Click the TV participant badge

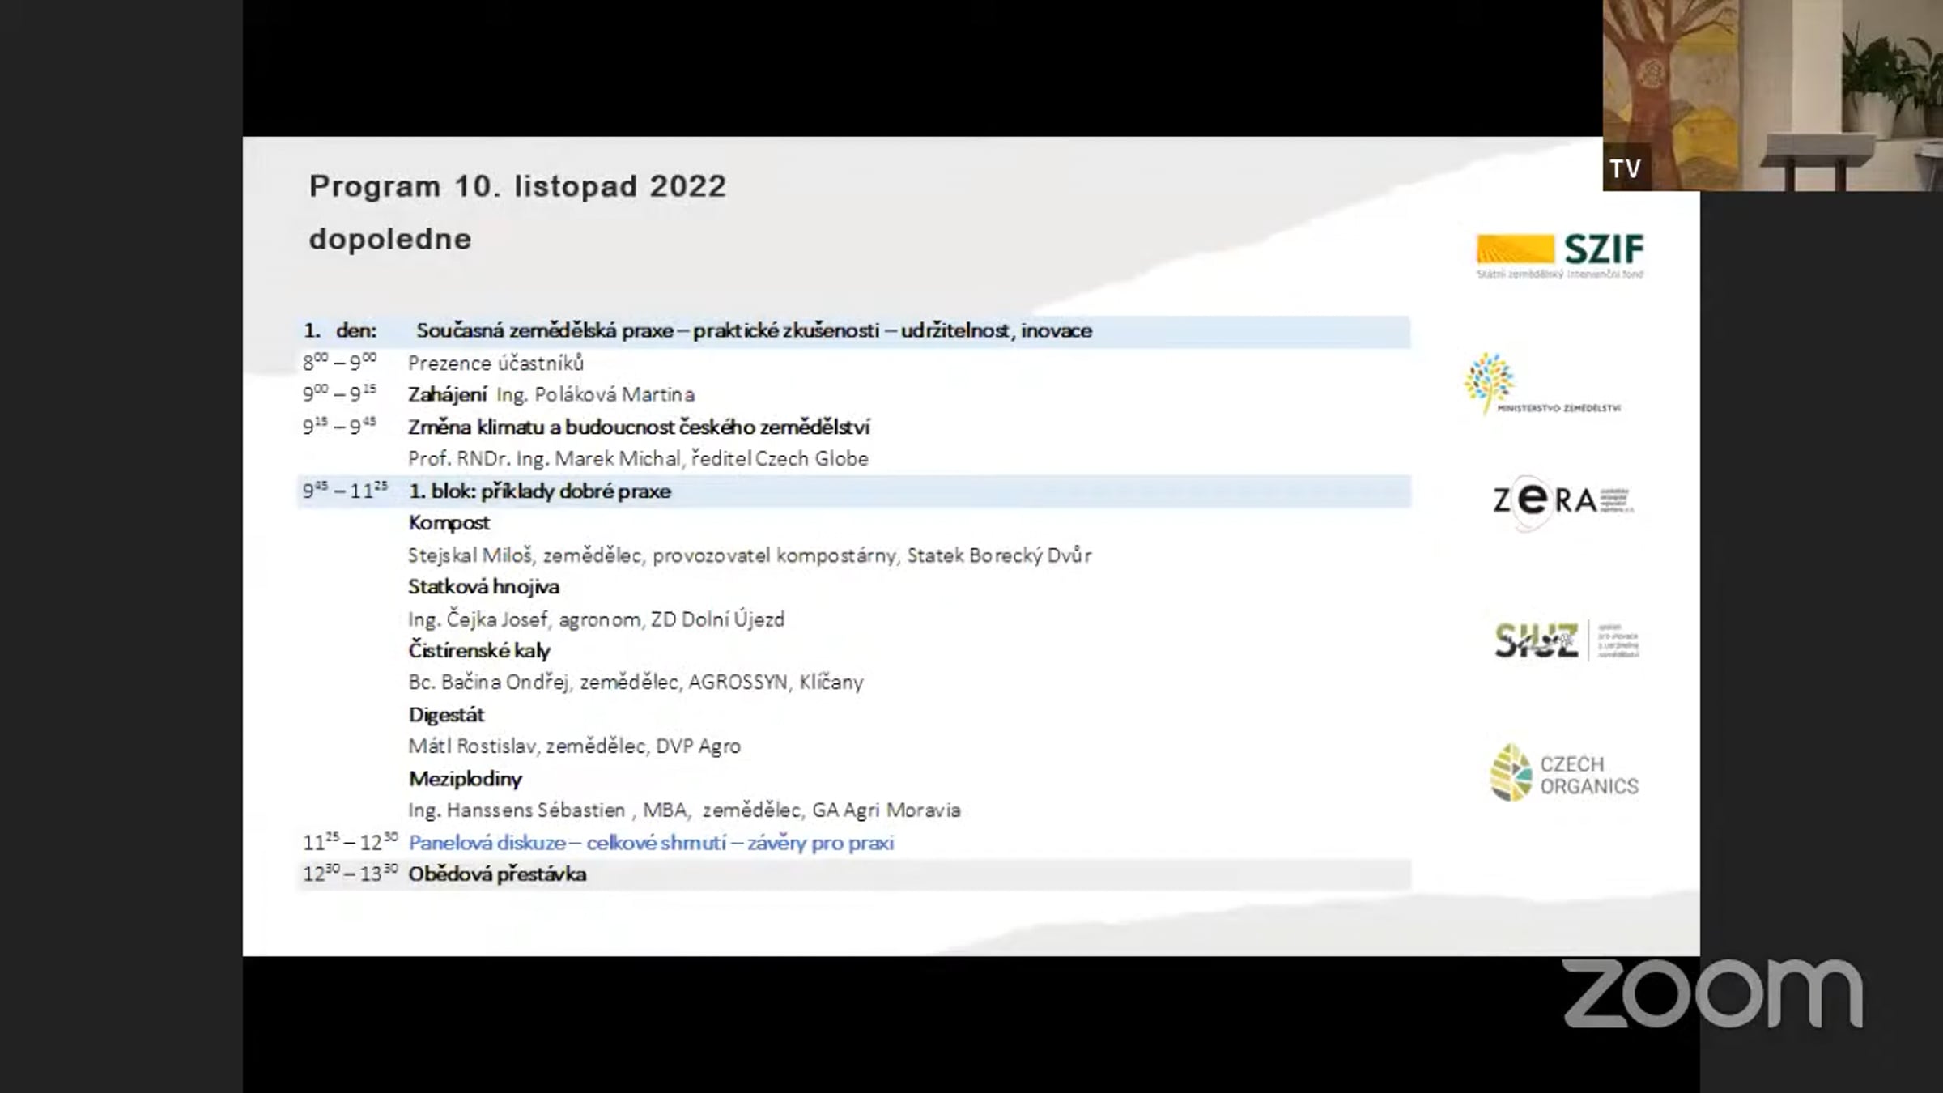(x=1625, y=168)
